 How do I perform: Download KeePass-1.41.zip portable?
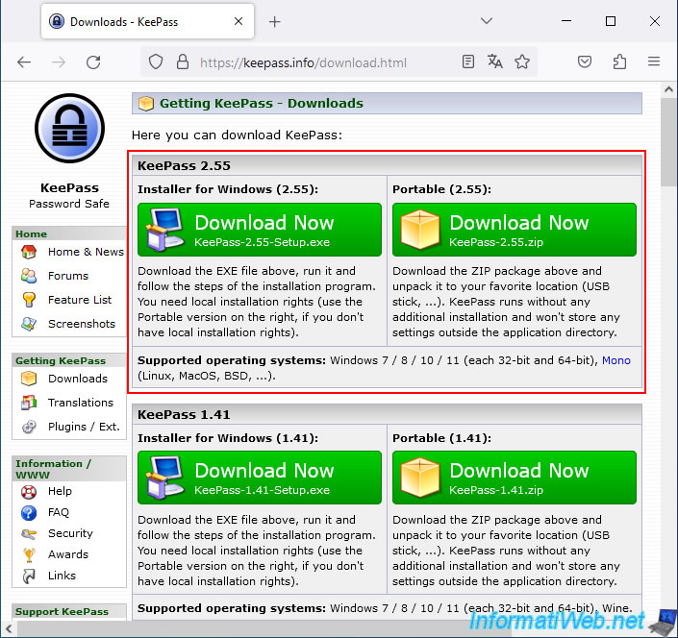click(515, 478)
